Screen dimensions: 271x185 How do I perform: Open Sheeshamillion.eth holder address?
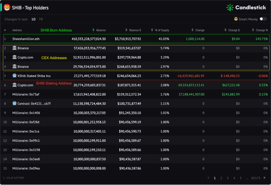pyautogui.click(x=26, y=39)
